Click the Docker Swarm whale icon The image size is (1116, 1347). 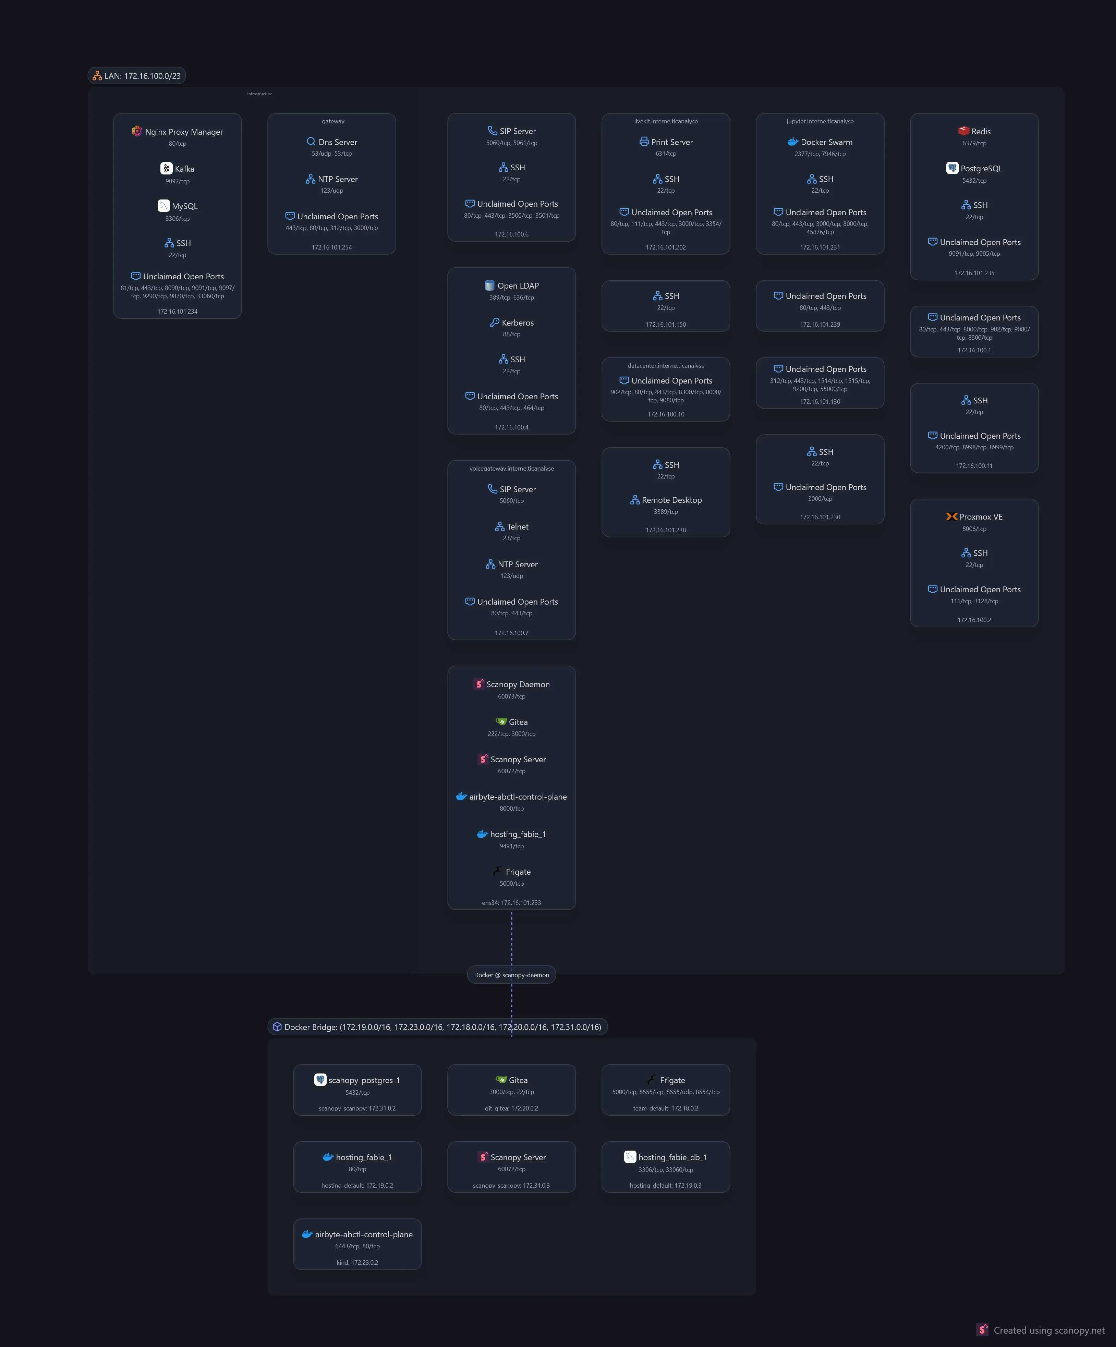pyautogui.click(x=793, y=142)
